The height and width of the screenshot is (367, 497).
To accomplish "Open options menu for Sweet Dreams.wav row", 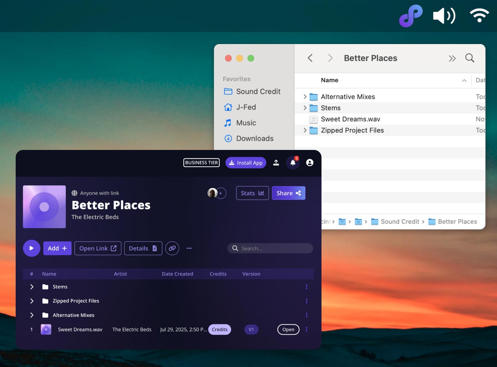I will [x=307, y=329].
